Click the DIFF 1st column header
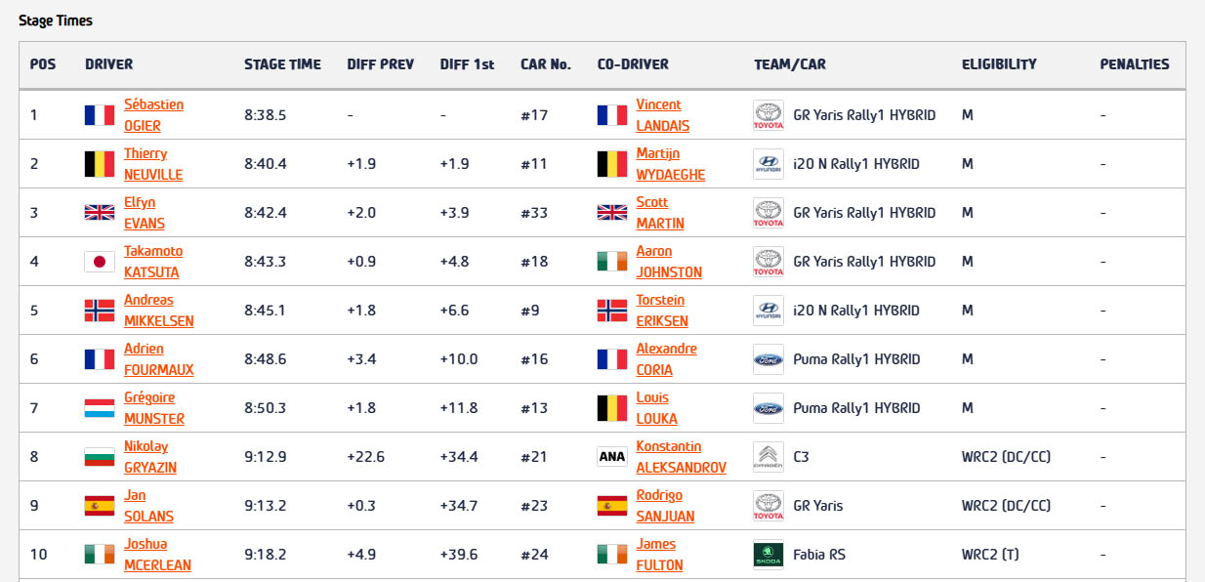The width and height of the screenshot is (1205, 582). point(467,64)
